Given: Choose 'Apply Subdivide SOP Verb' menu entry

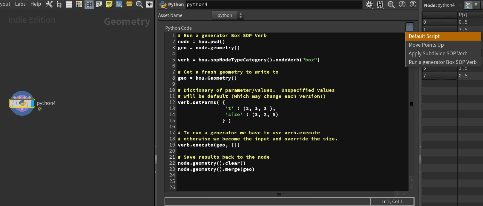Looking at the screenshot, I should 438,54.
